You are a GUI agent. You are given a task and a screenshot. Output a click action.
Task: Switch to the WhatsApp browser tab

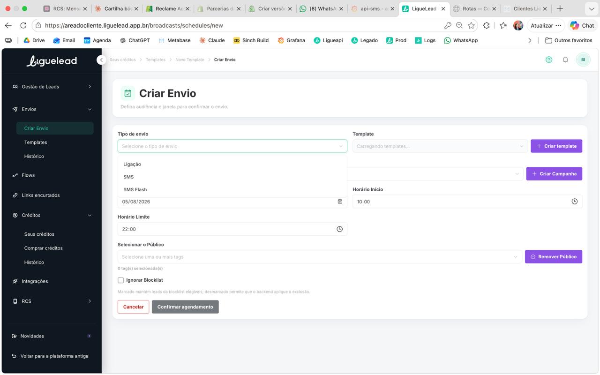click(322, 8)
